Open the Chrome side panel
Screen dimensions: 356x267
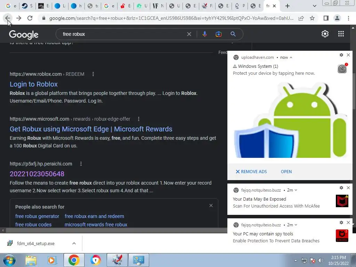tap(326, 18)
